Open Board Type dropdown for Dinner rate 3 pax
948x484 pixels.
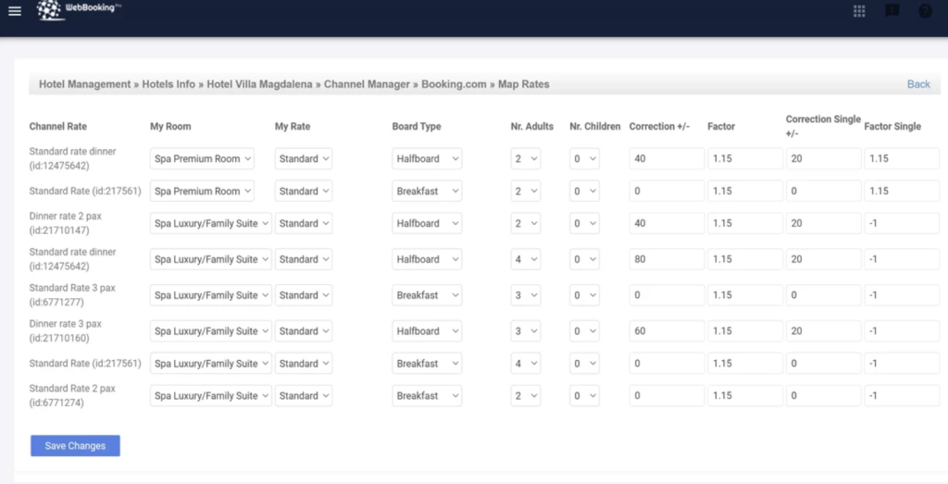click(x=427, y=331)
